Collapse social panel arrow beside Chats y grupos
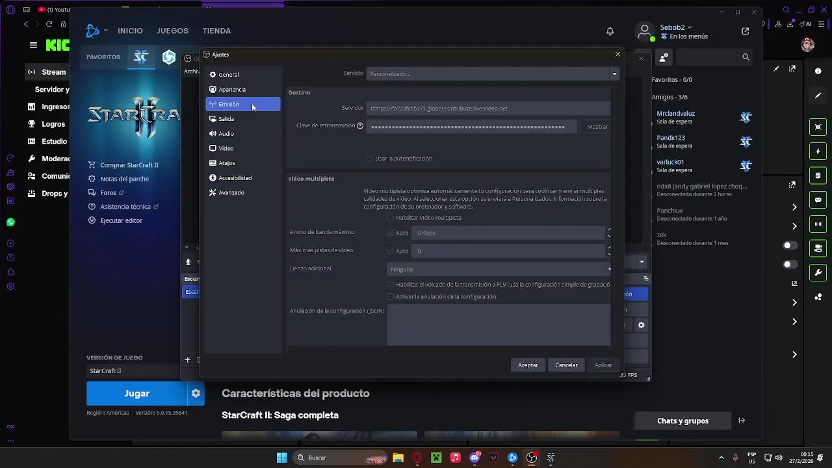This screenshot has width=832, height=468. coord(742,421)
